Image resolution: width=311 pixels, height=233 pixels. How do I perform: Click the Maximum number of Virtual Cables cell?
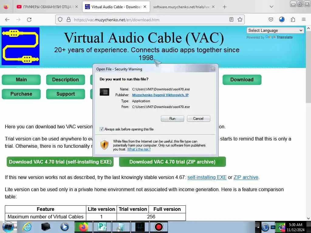(46, 217)
